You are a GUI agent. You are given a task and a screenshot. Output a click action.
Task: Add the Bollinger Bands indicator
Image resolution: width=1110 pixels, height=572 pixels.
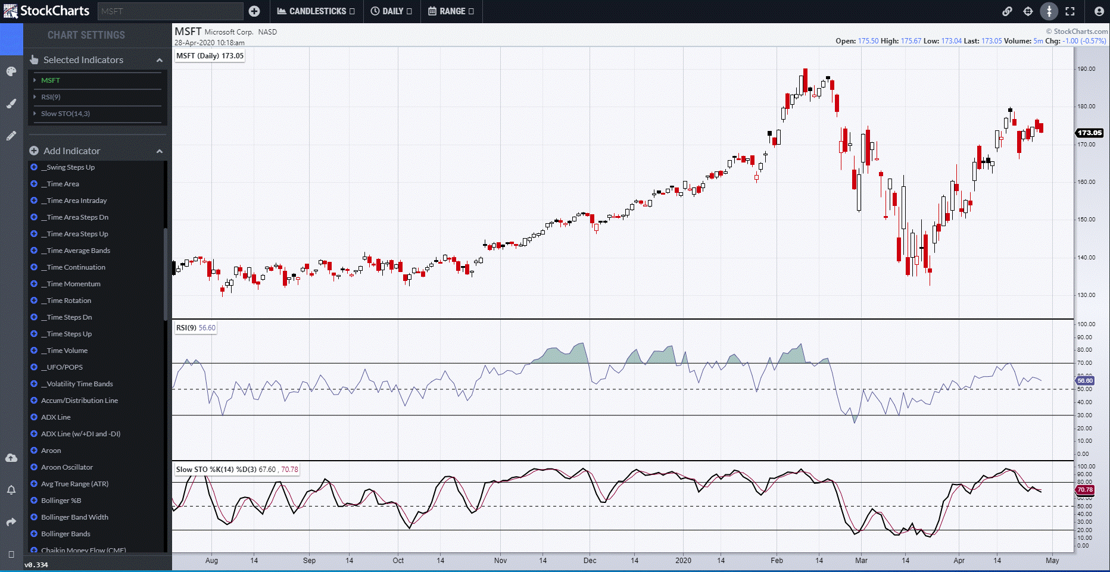point(66,534)
